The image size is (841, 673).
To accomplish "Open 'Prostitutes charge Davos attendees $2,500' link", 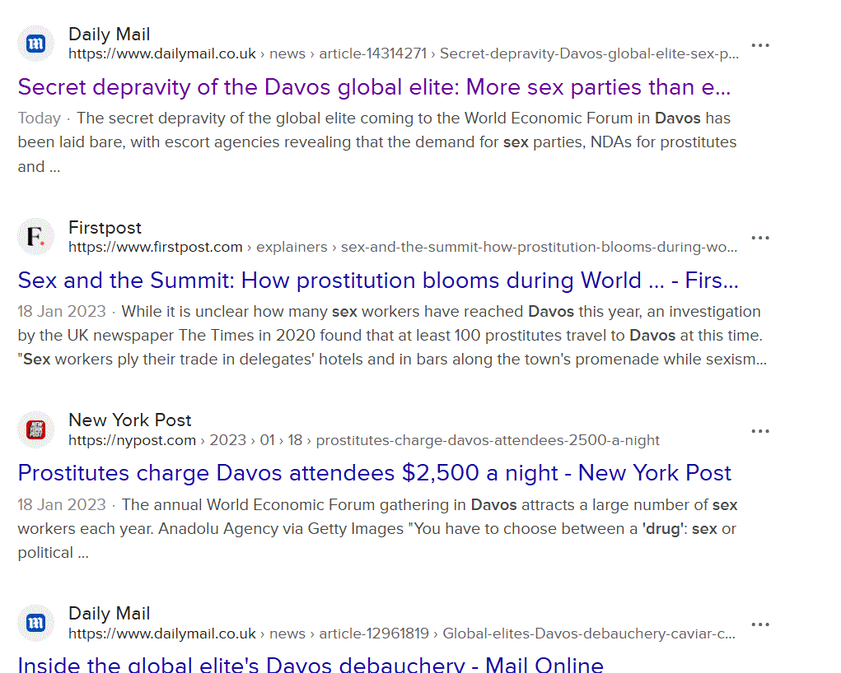I will pyautogui.click(x=375, y=473).
